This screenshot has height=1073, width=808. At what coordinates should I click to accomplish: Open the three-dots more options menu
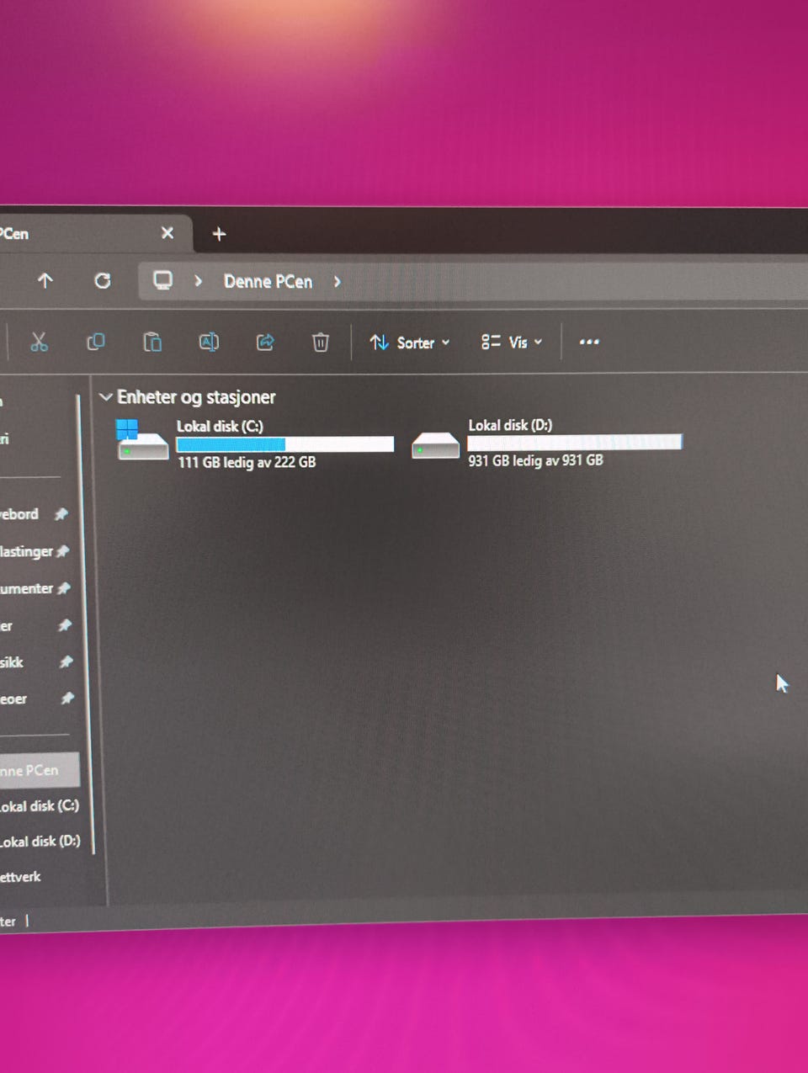[x=589, y=342]
